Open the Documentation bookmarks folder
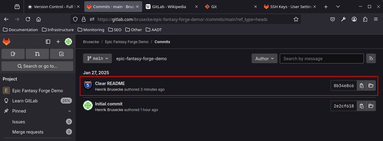Screen dimensions: 383x141 pyautogui.click(x=20, y=30)
